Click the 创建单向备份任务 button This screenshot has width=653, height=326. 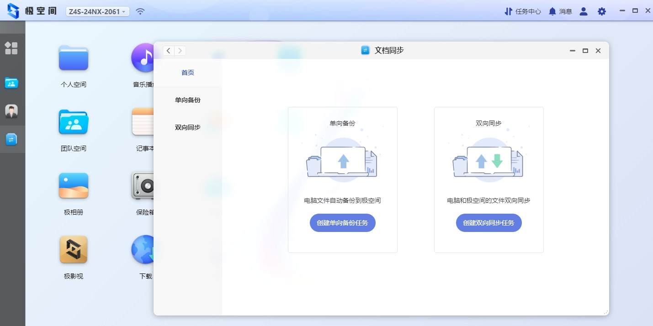click(342, 223)
